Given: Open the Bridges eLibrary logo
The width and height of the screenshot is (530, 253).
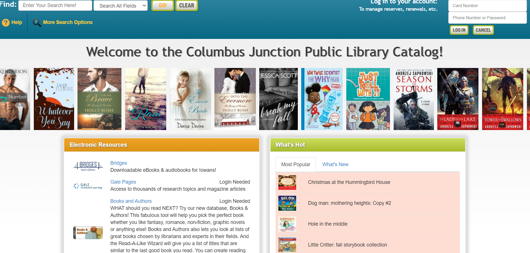Looking at the screenshot, I should click(88, 166).
